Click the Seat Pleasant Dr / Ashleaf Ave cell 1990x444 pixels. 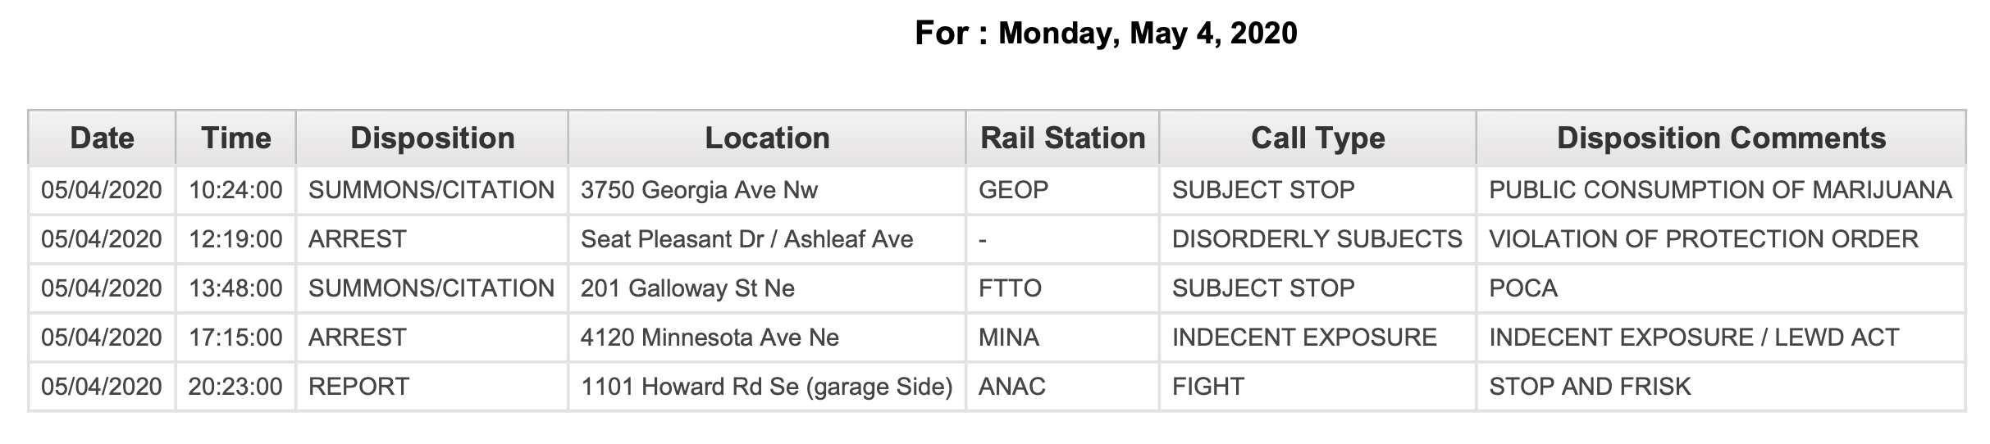click(x=767, y=239)
